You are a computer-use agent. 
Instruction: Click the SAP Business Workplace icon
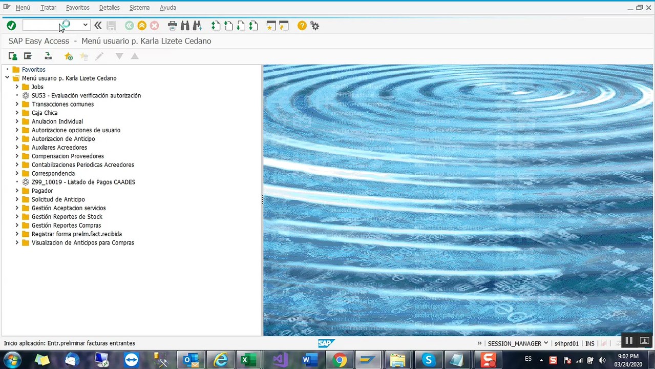pyautogui.click(x=48, y=56)
